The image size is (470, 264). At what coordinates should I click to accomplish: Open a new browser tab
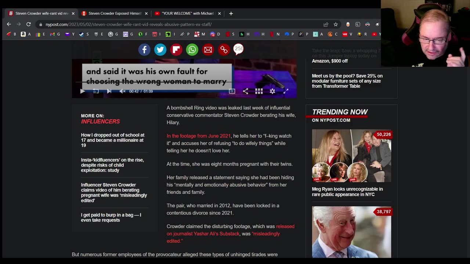tap(231, 13)
